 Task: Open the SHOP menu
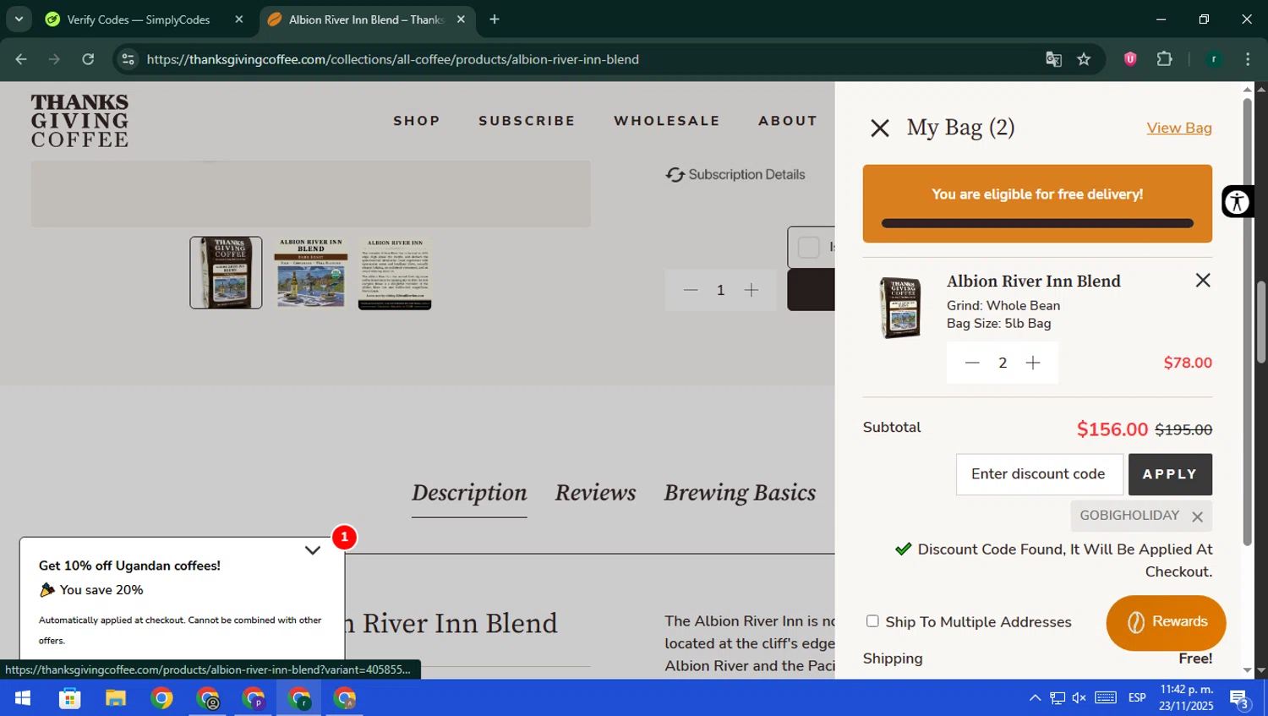click(x=417, y=121)
